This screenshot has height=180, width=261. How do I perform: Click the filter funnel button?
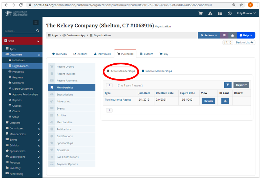[228, 85]
